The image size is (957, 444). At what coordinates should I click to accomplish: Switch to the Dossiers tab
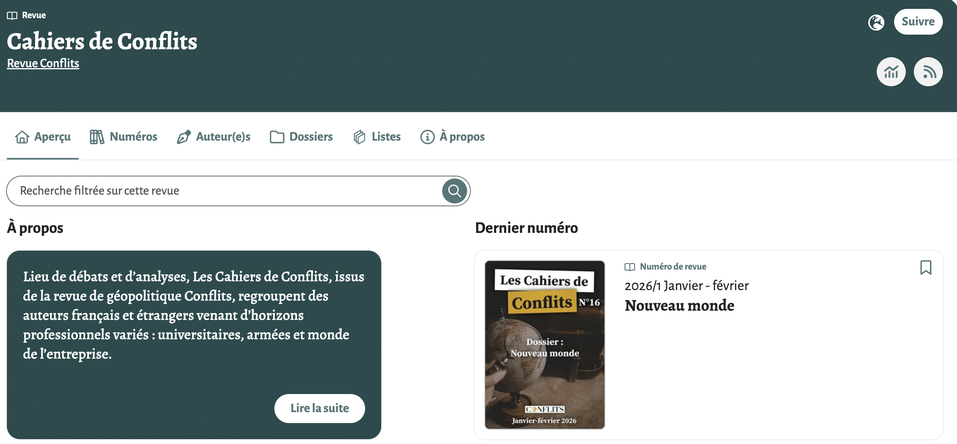tap(311, 137)
